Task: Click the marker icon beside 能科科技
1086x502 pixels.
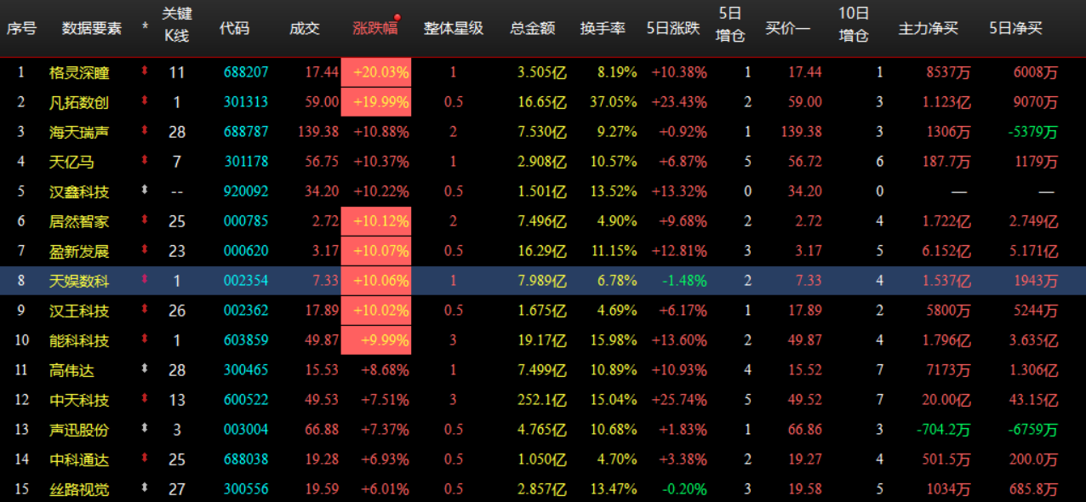Action: [x=144, y=339]
